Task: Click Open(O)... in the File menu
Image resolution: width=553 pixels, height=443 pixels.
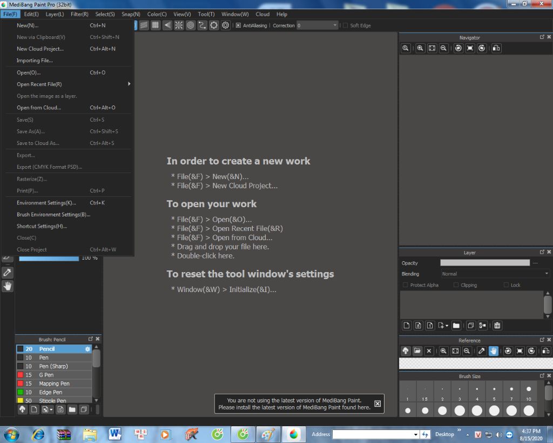Action: tap(67, 72)
